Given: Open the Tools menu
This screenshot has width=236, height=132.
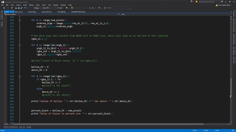Looking at the screenshot, I should click(x=44, y=5).
